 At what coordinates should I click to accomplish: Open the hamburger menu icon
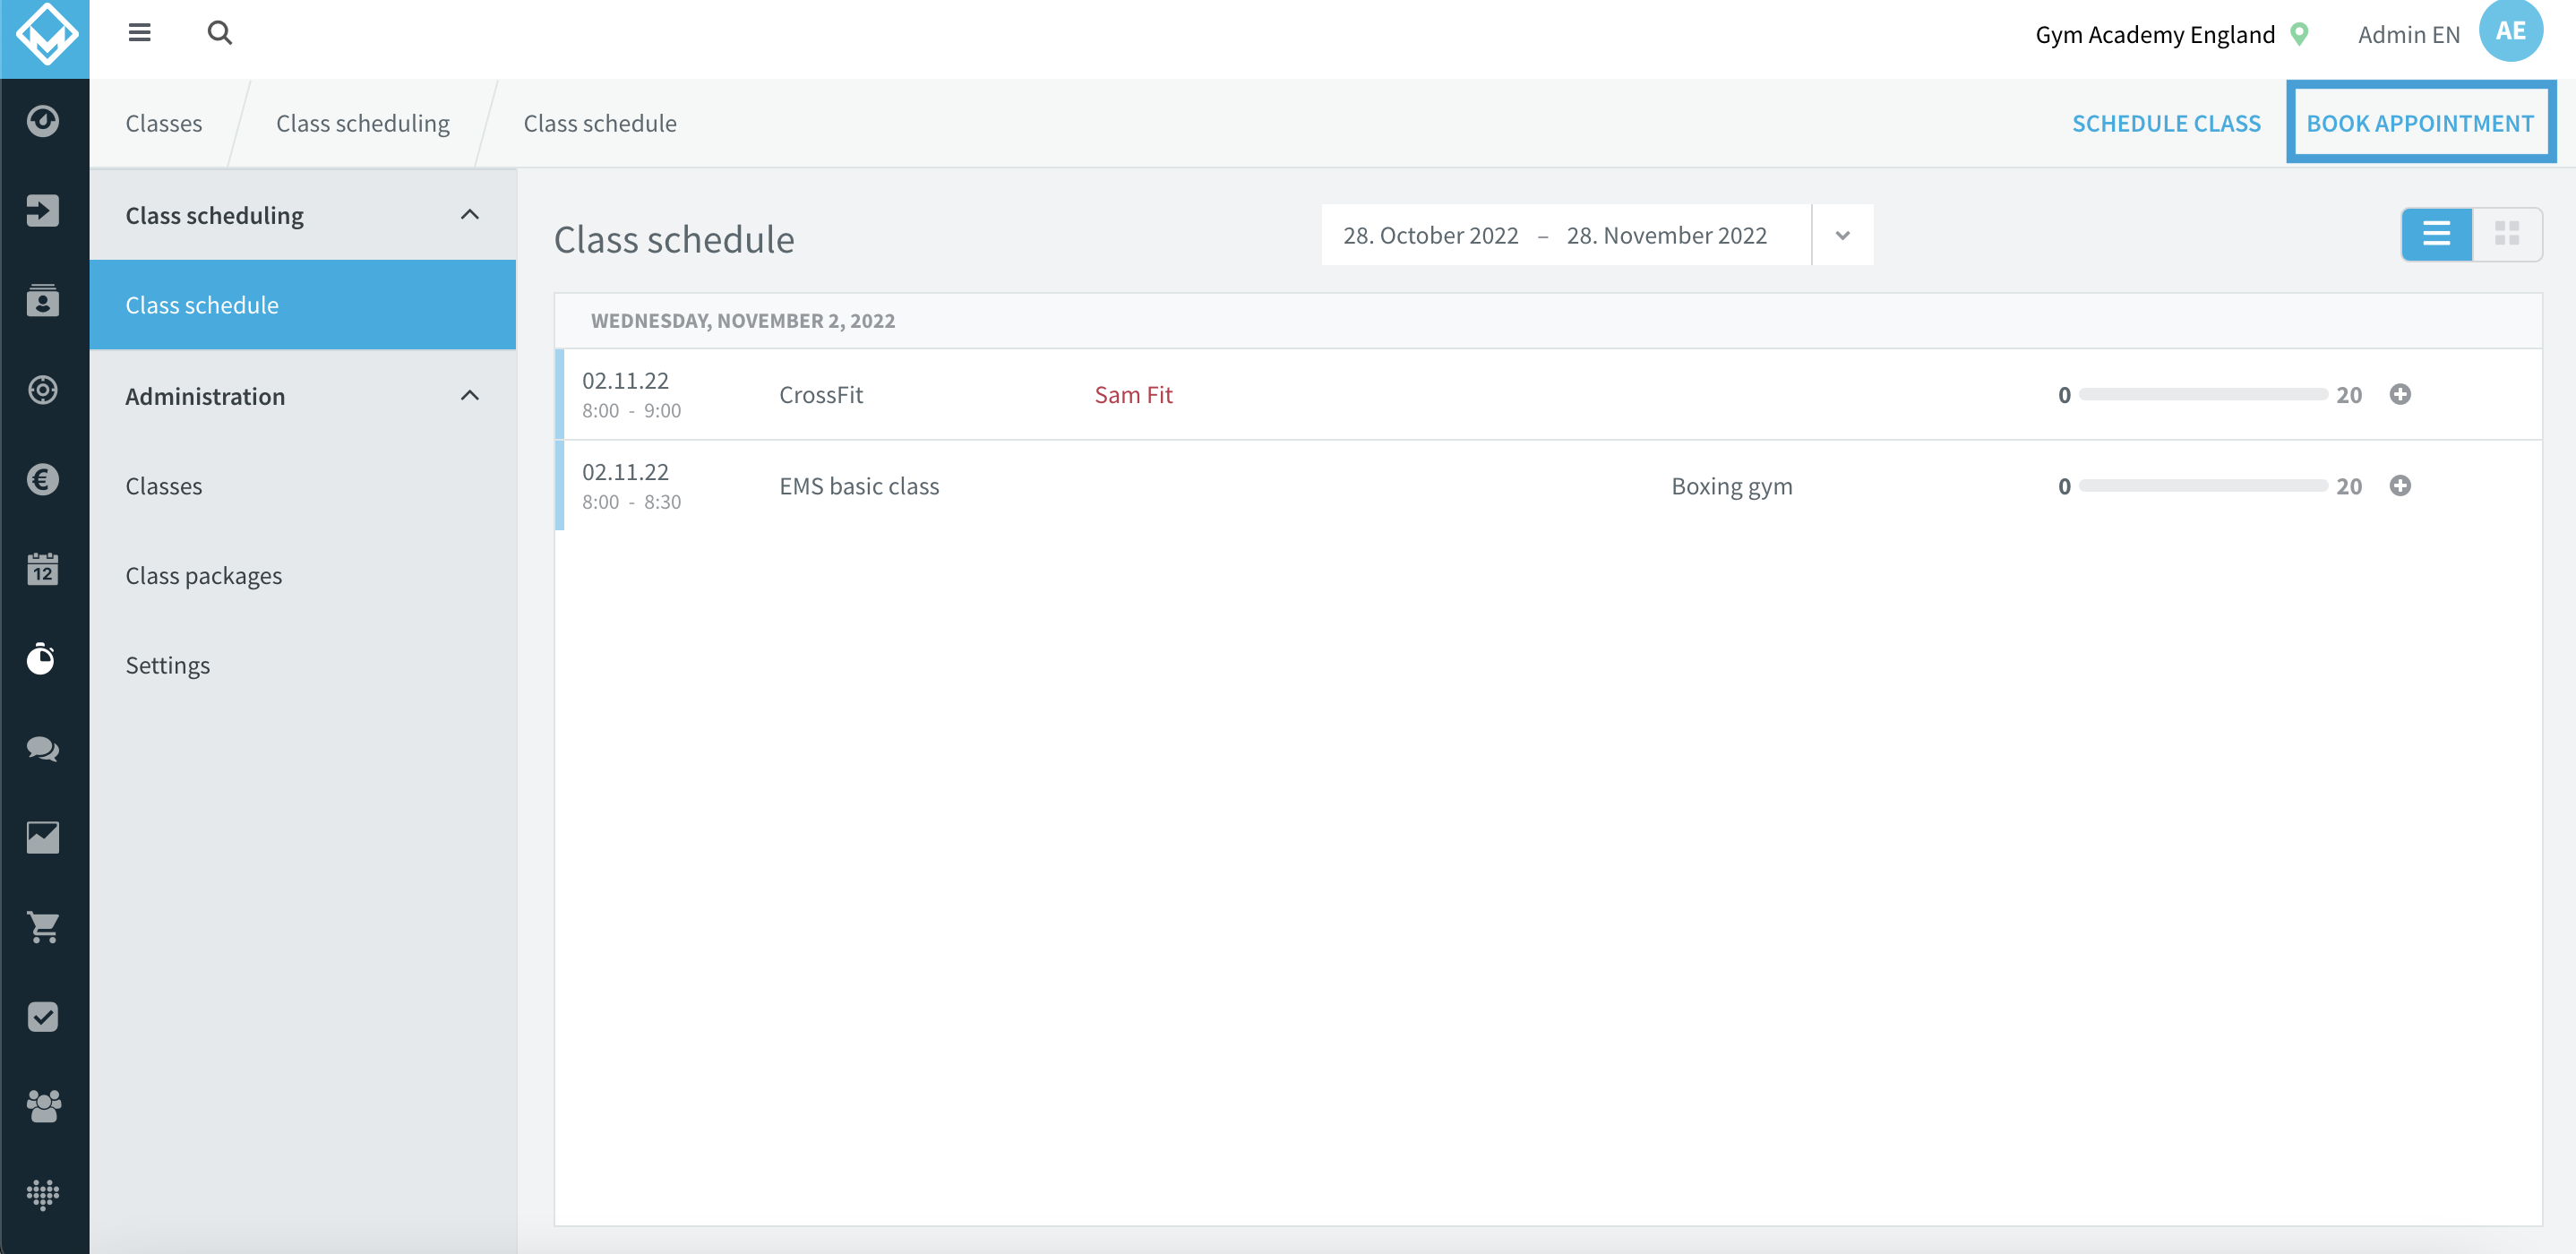click(139, 33)
